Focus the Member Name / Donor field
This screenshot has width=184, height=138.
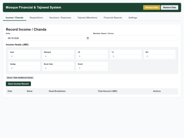136,38
